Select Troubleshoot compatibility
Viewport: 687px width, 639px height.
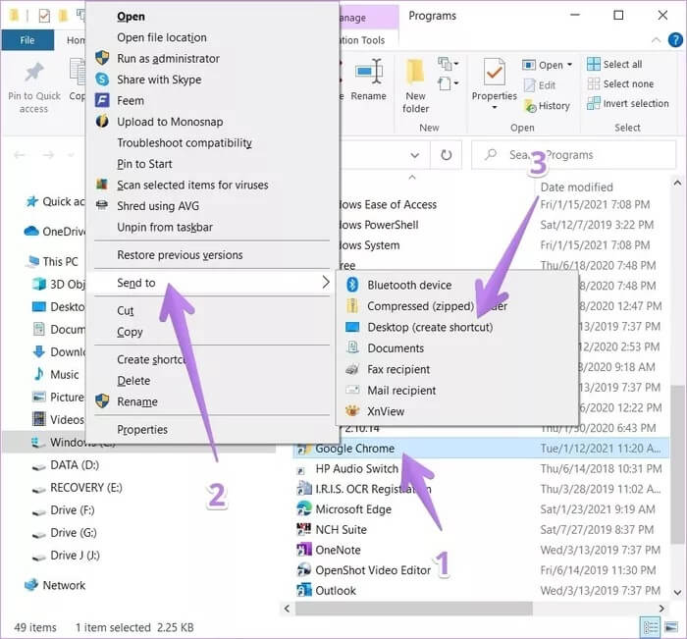coord(185,143)
